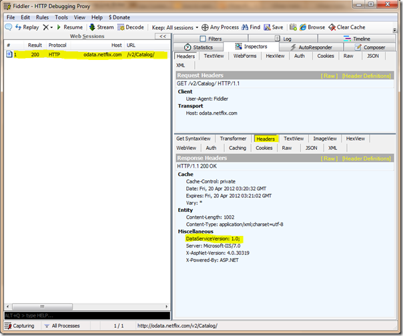The image size is (403, 336).
Task: Open the Rules menu
Action: pos(42,17)
